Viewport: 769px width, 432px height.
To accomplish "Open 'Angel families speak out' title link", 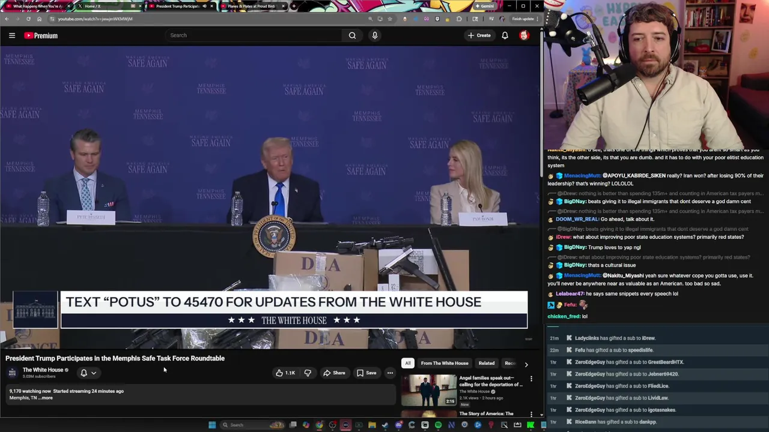I will click(491, 381).
